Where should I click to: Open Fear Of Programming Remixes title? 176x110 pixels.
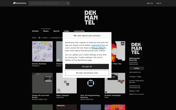point(90,97)
